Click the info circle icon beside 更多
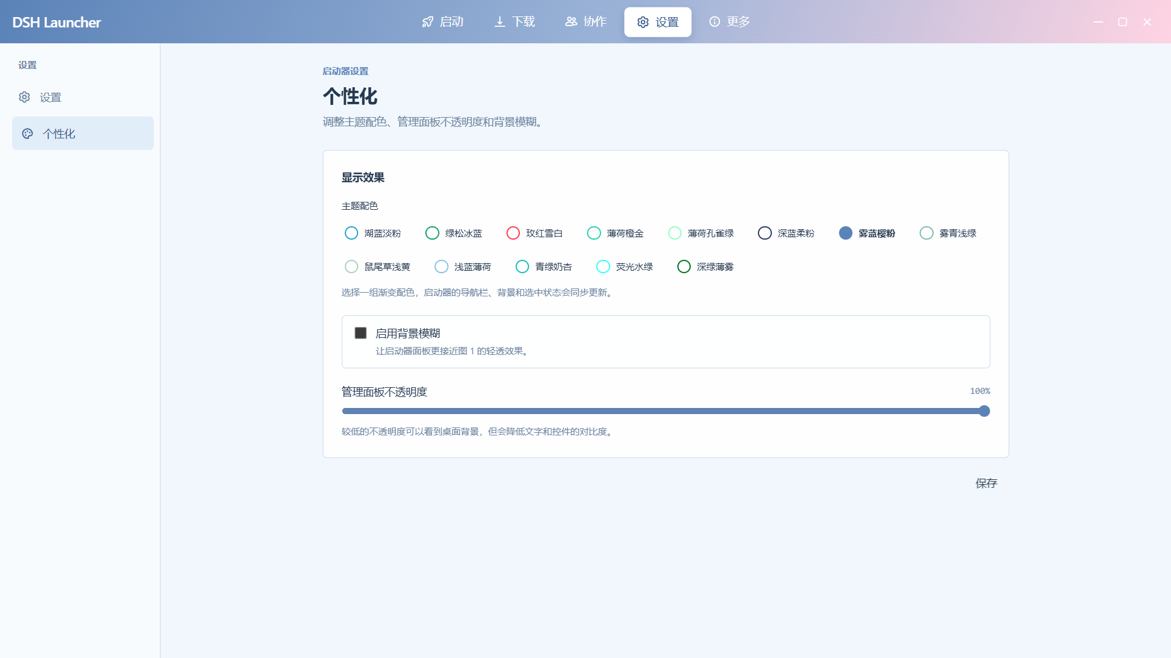The width and height of the screenshot is (1171, 658). click(x=715, y=22)
